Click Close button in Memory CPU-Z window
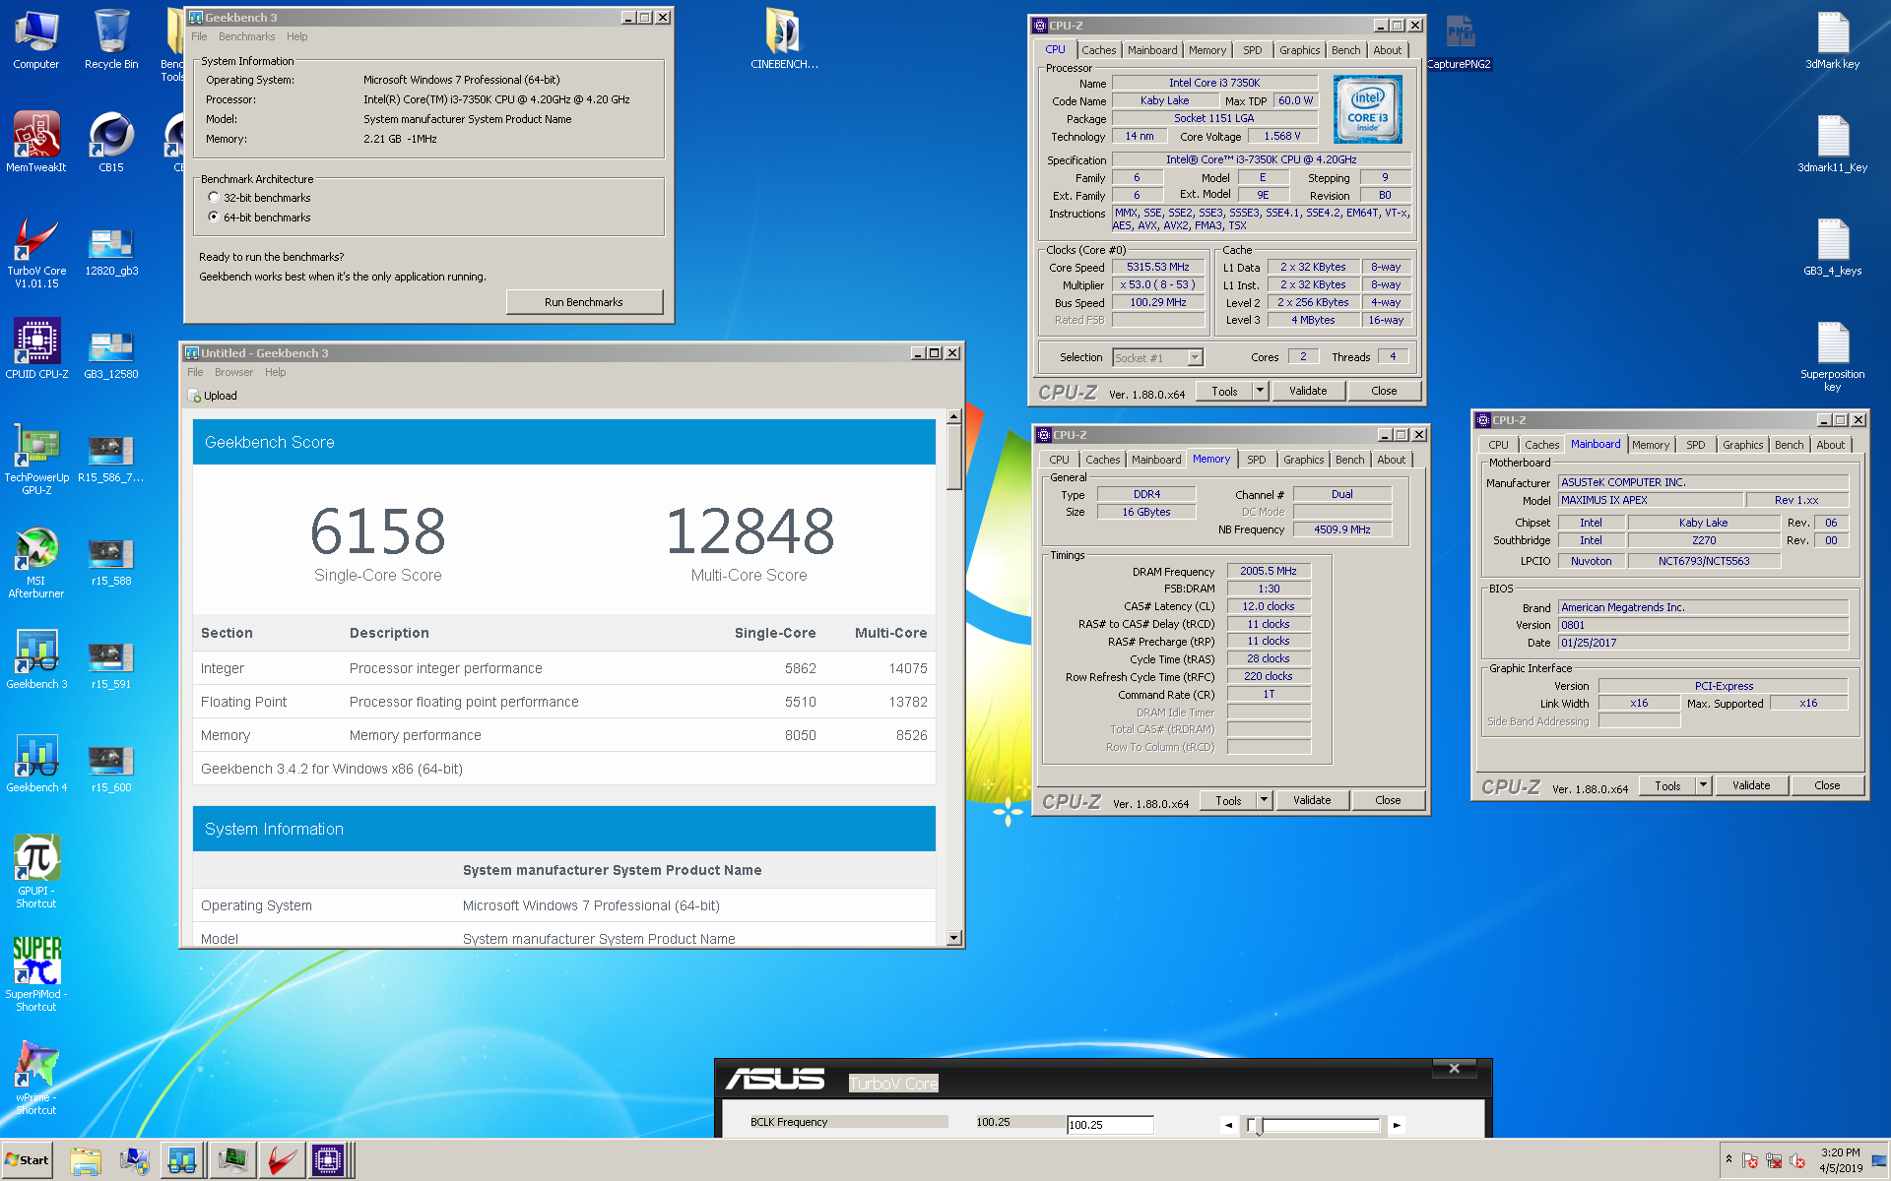Screen dimensions: 1891x1181 (1388, 800)
